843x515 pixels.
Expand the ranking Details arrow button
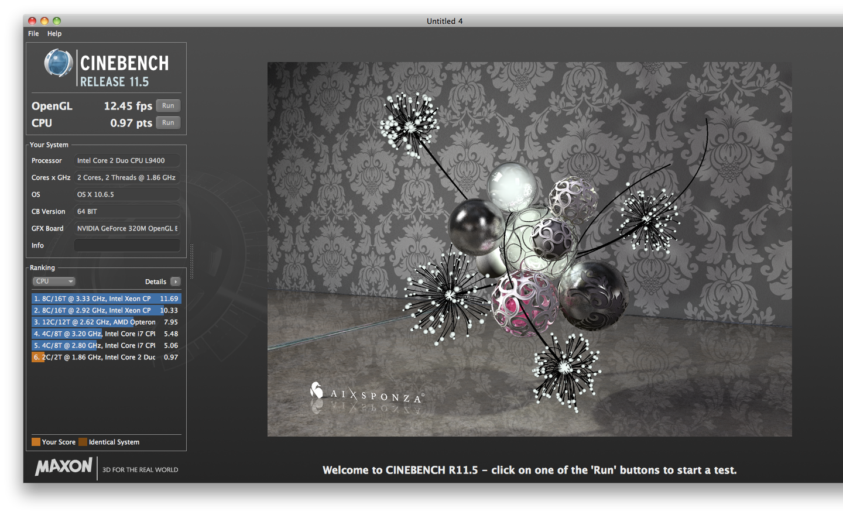click(x=176, y=281)
